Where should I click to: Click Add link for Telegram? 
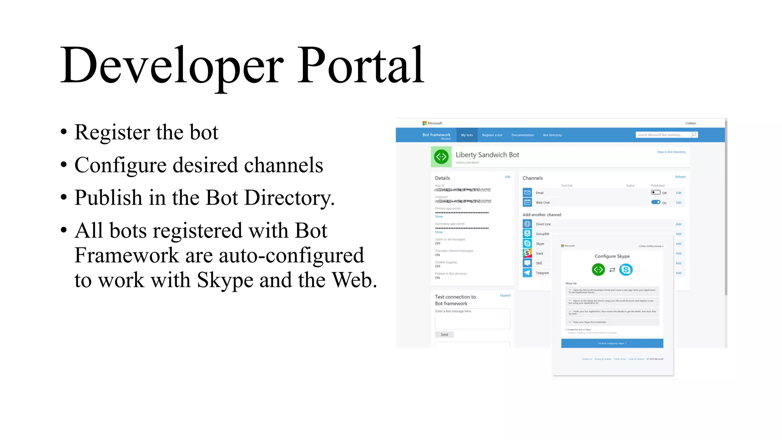679,273
